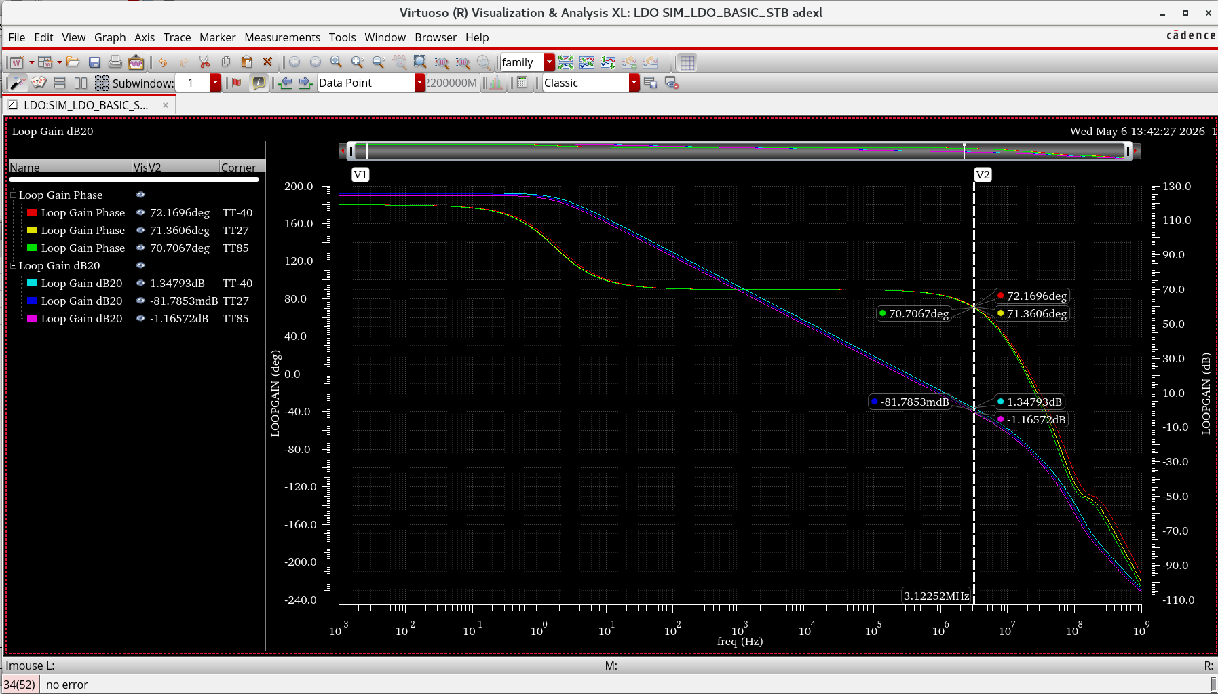Add a marker with the red flag icon

(x=237, y=83)
